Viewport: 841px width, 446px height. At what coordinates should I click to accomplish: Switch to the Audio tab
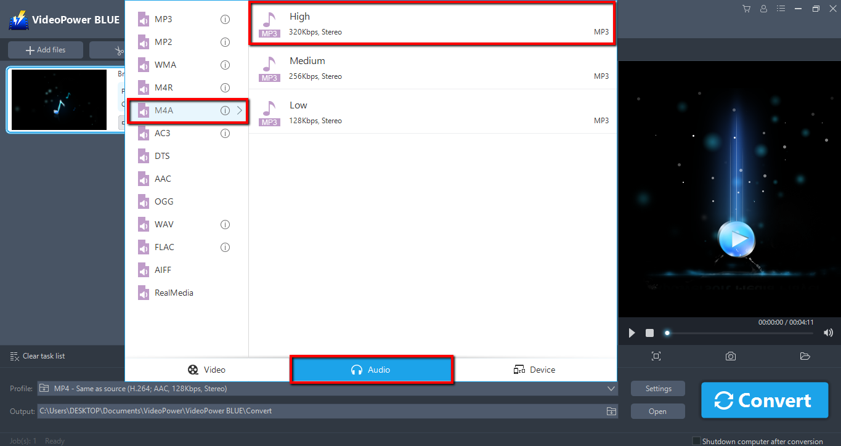tap(372, 370)
